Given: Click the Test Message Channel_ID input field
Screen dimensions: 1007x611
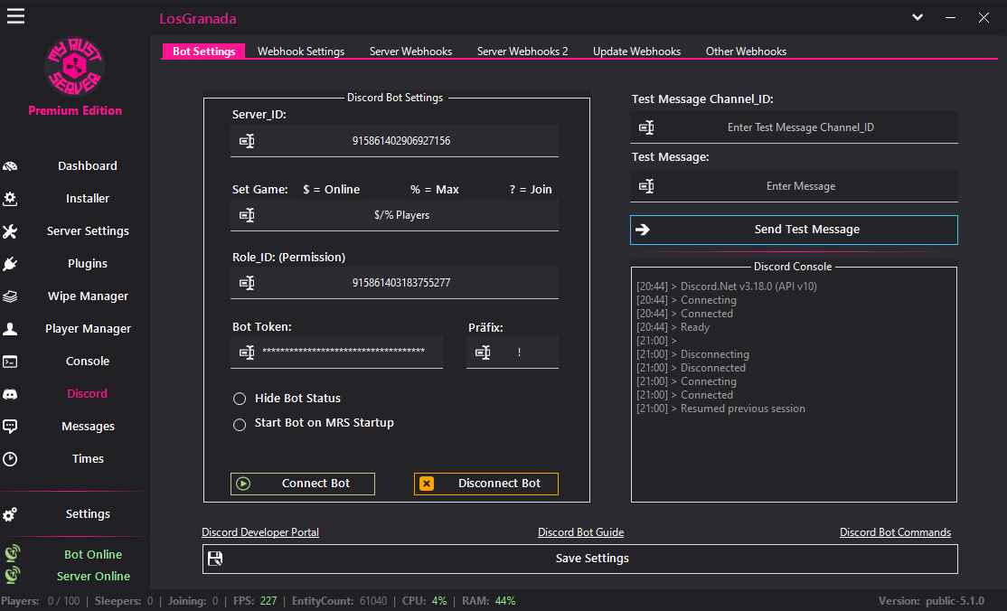Looking at the screenshot, I should (x=794, y=127).
